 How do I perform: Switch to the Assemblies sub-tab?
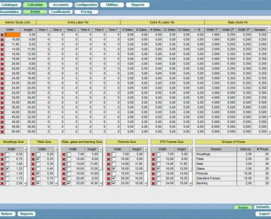[x=10, y=12]
